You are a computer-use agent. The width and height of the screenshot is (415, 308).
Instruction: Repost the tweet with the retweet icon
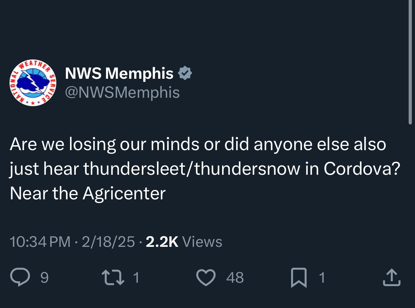click(112, 278)
